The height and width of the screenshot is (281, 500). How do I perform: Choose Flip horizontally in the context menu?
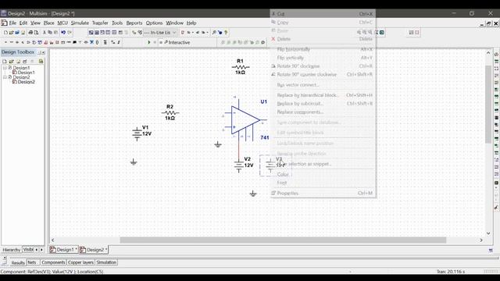[323, 49]
